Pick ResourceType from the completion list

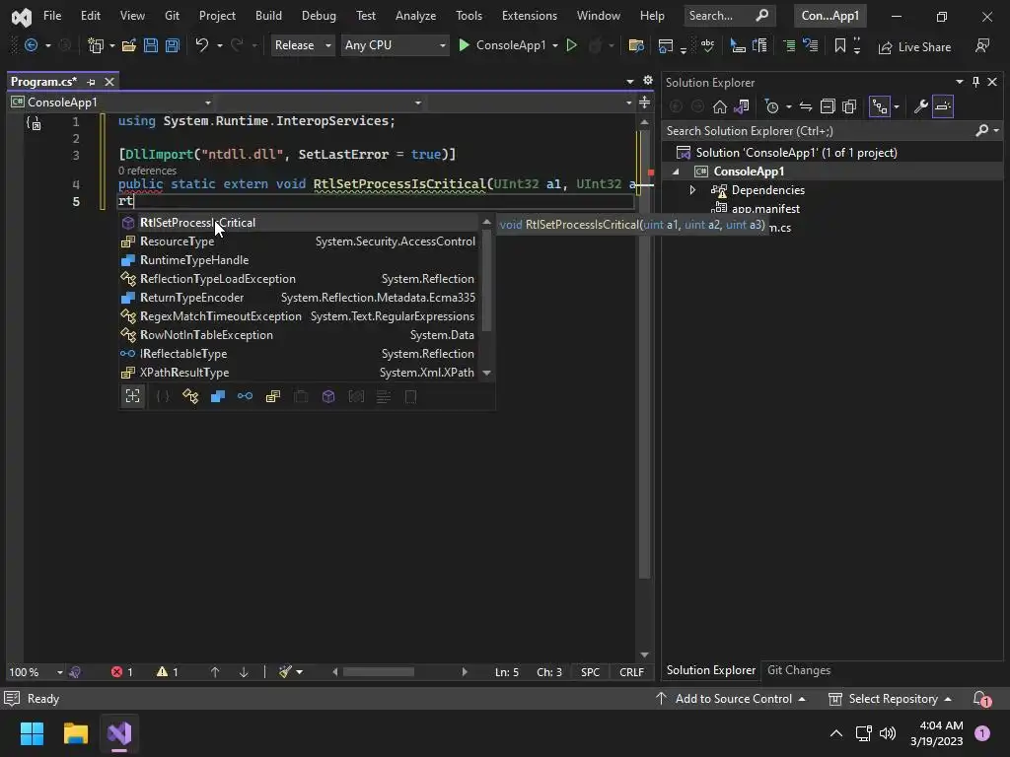point(299,241)
